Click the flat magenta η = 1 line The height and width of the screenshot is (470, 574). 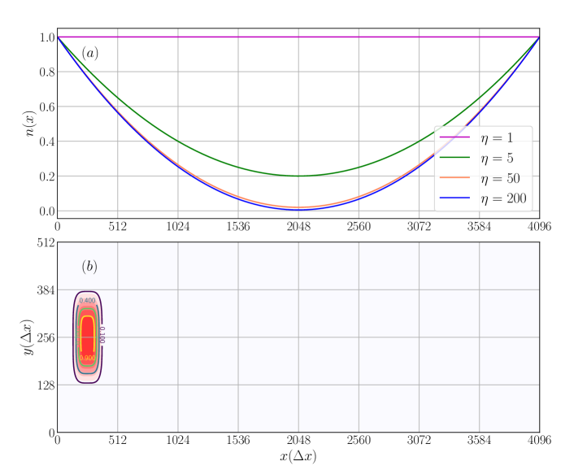(x=298, y=37)
